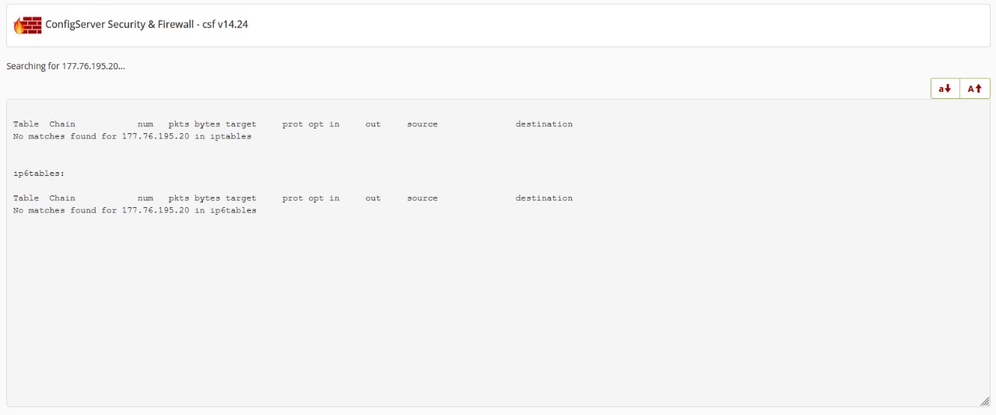The image size is (996, 415).
Task: Decrease output font size with small 'a' button
Action: [x=945, y=89]
